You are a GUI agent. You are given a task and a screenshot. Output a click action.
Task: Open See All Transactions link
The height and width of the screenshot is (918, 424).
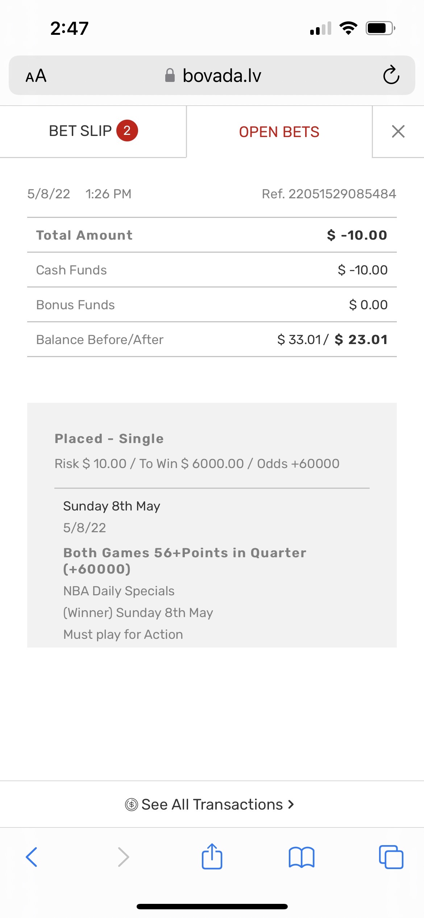212,804
